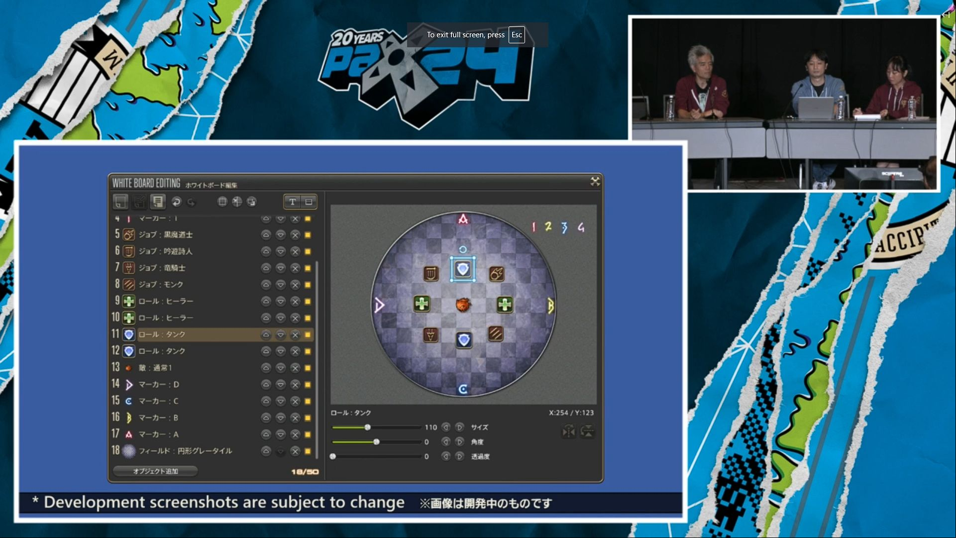
Task: Select the black mage icon on board
Action: pyautogui.click(x=497, y=274)
